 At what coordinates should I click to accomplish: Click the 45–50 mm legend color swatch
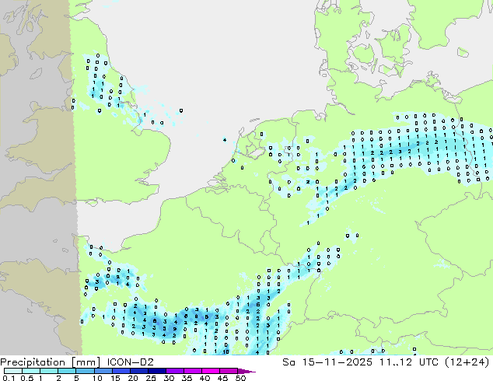pos(229,371)
